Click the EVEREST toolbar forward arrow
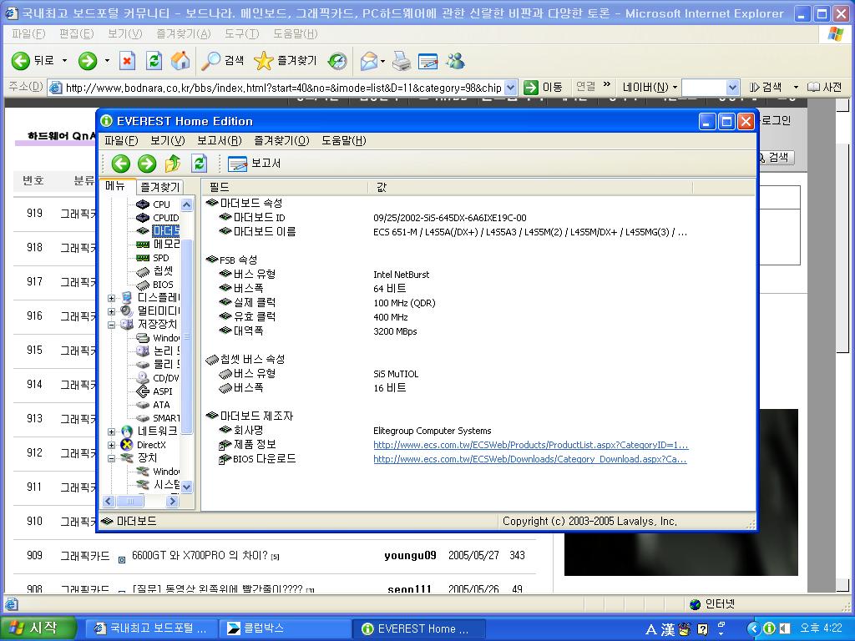 (147, 164)
